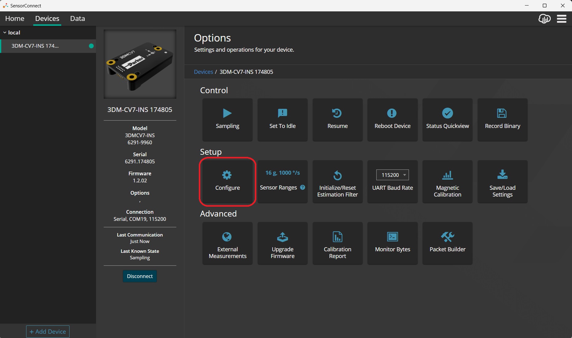
Task: Minimize the SensorConnect window
Action: coord(527,6)
